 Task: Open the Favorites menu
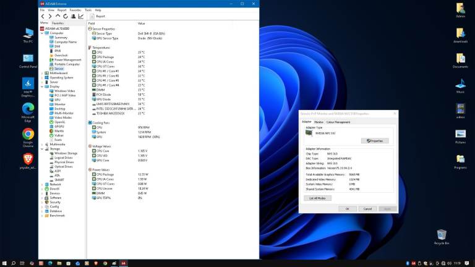coord(75,10)
